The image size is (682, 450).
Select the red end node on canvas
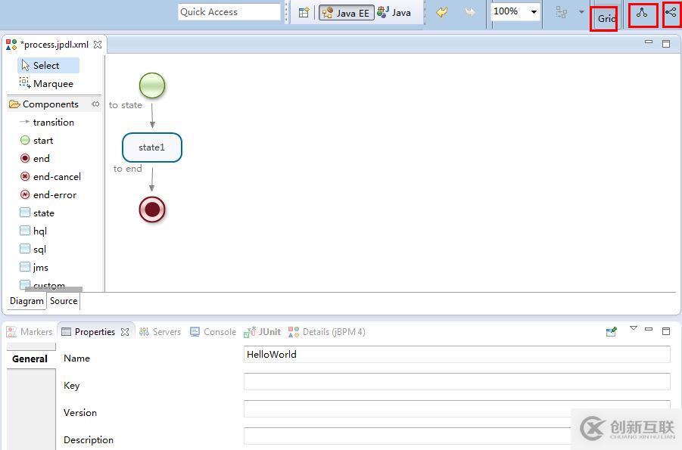[152, 209]
